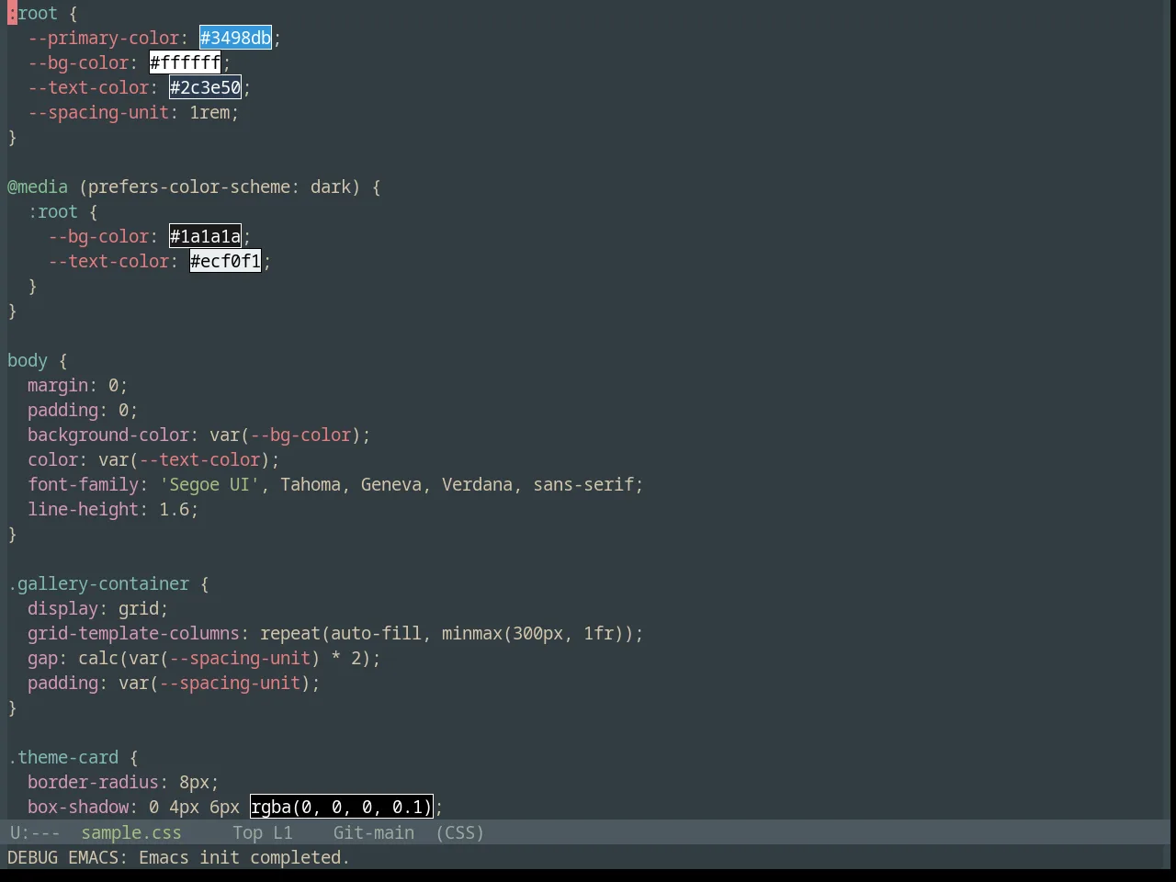
Task: Click the L1 line number indicator
Action: click(282, 832)
